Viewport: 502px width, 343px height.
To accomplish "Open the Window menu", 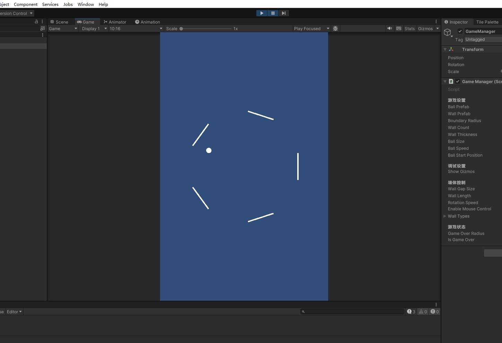I will [x=86, y=4].
